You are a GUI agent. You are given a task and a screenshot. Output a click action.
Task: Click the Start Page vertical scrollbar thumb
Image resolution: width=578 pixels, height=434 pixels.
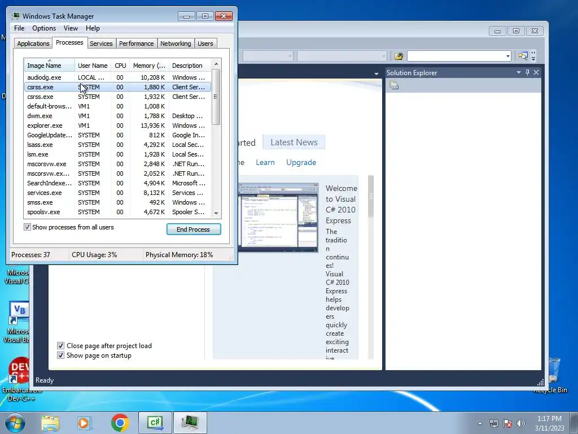(x=371, y=196)
